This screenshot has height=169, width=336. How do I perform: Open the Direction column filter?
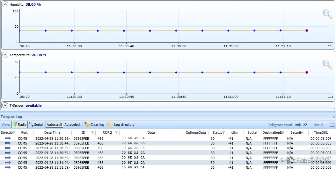pos(14,133)
